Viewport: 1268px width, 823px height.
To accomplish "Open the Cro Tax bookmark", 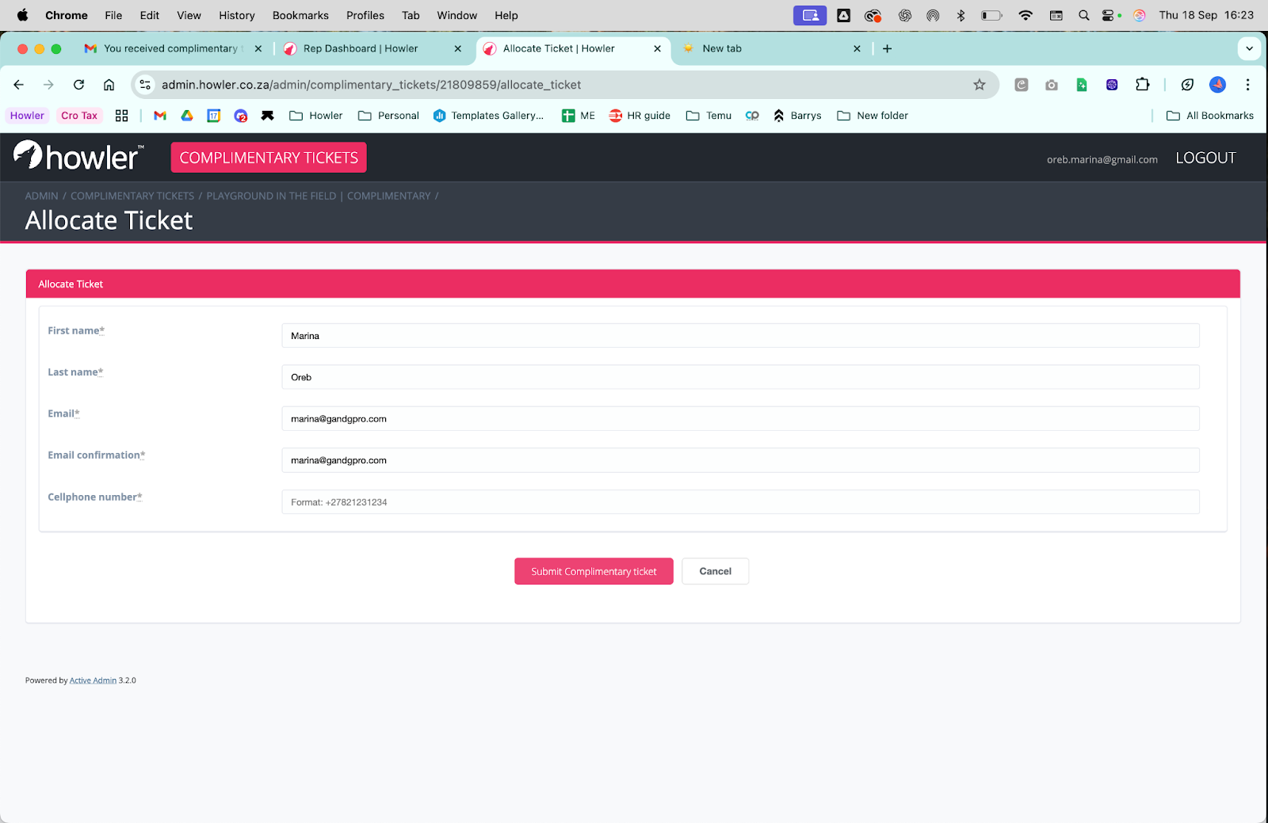I will tap(79, 116).
